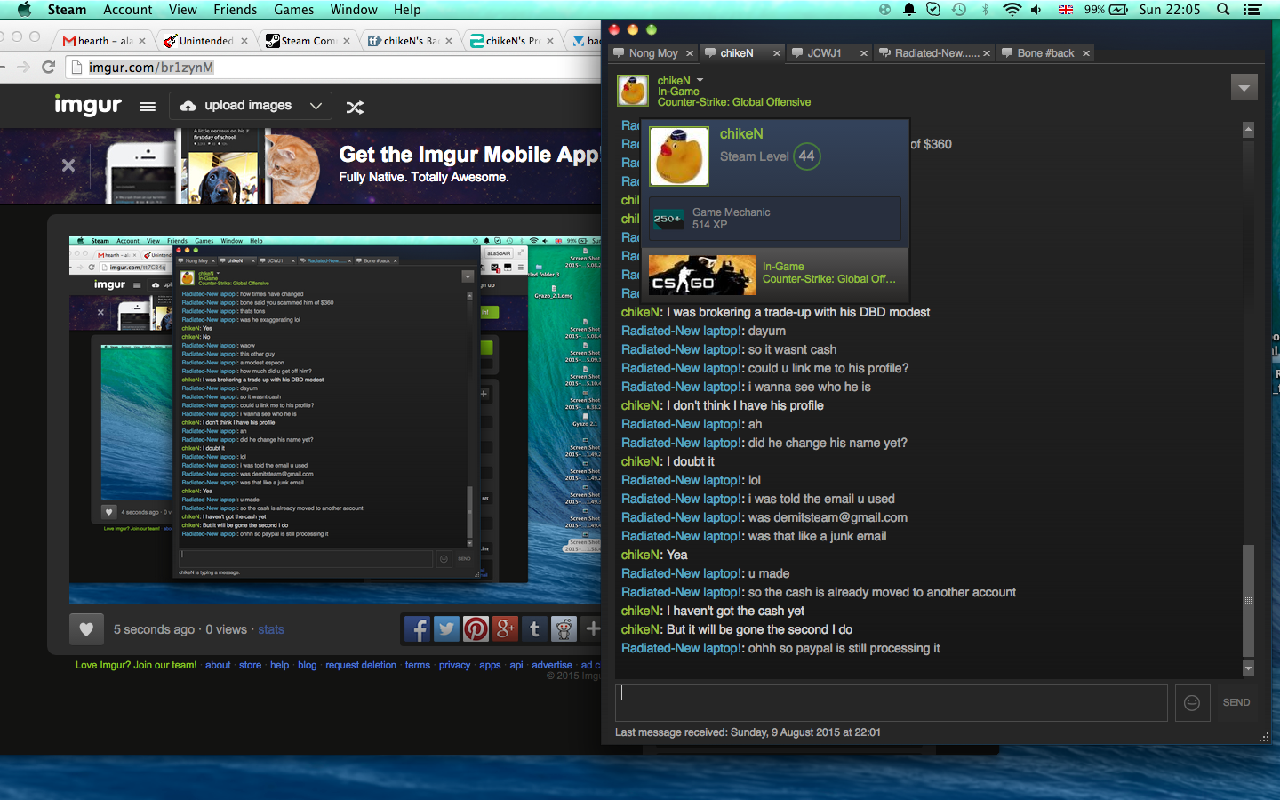Viewport: 1280px width, 800px height.
Task: Pin image with Pinterest icon
Action: pos(476,629)
